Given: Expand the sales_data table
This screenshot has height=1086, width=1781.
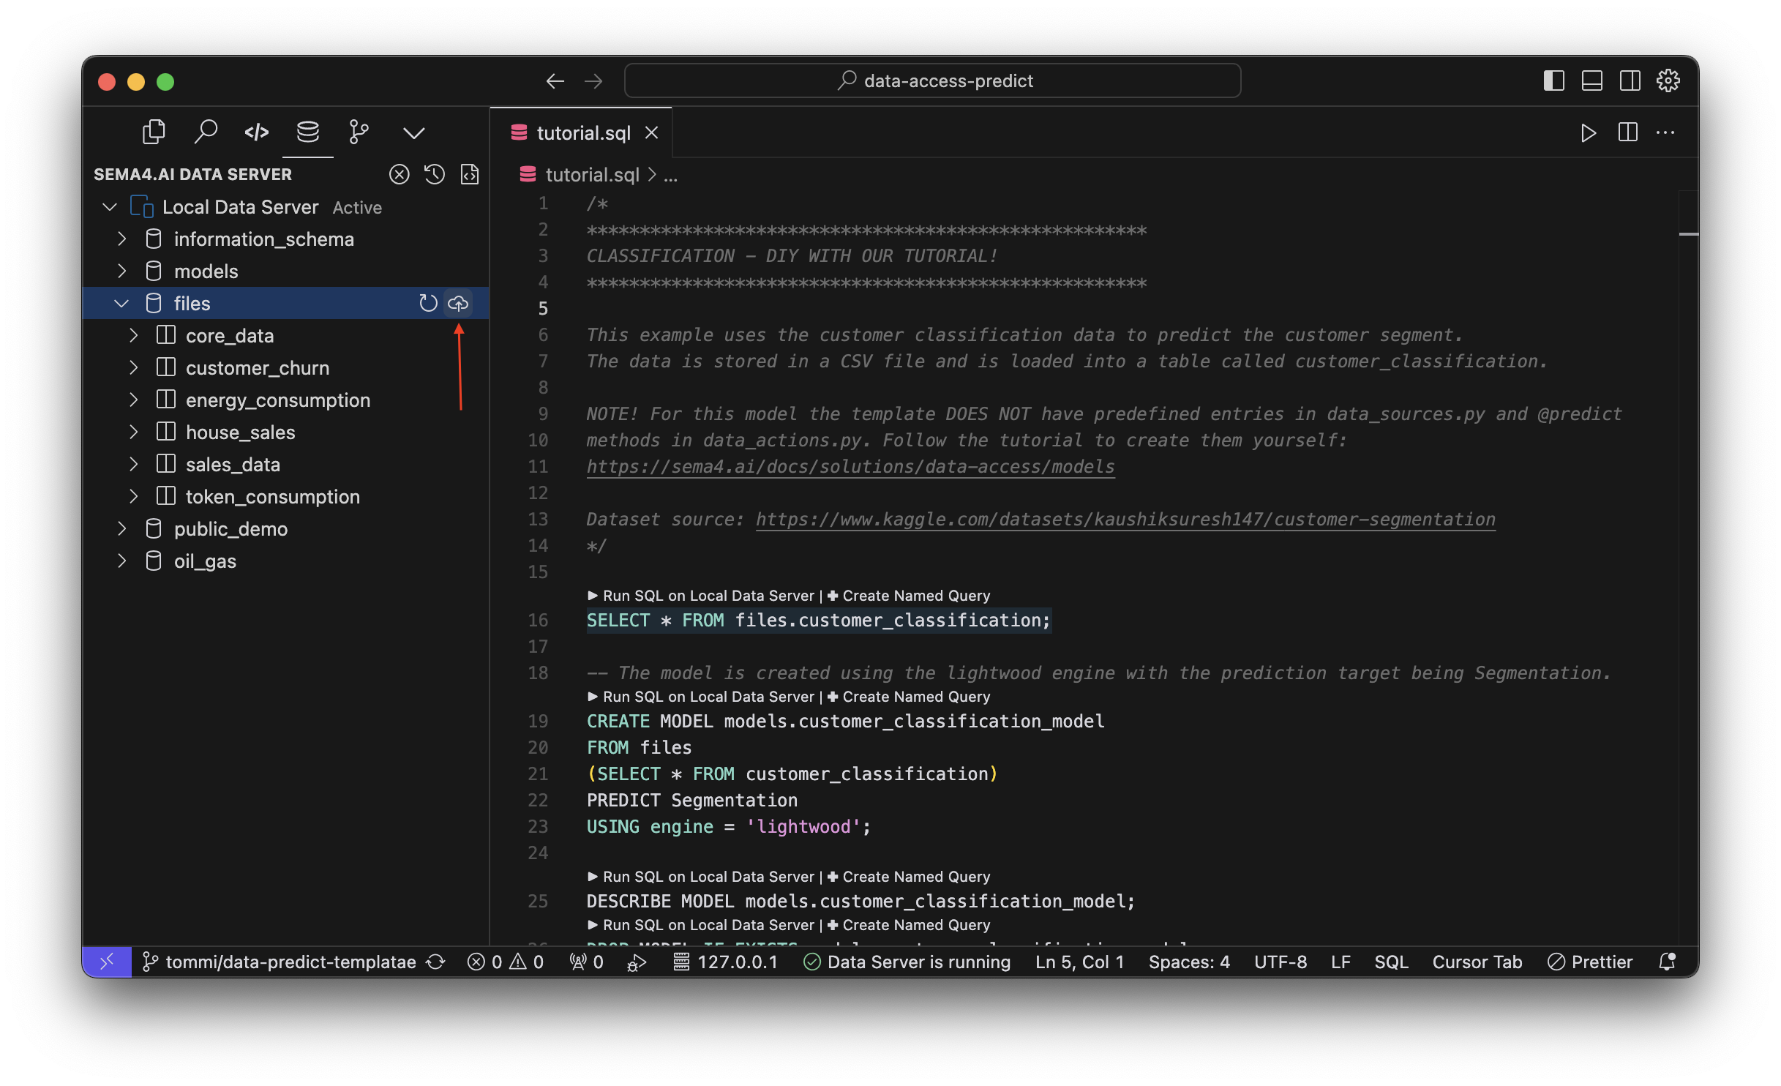Looking at the screenshot, I should tap(134, 465).
